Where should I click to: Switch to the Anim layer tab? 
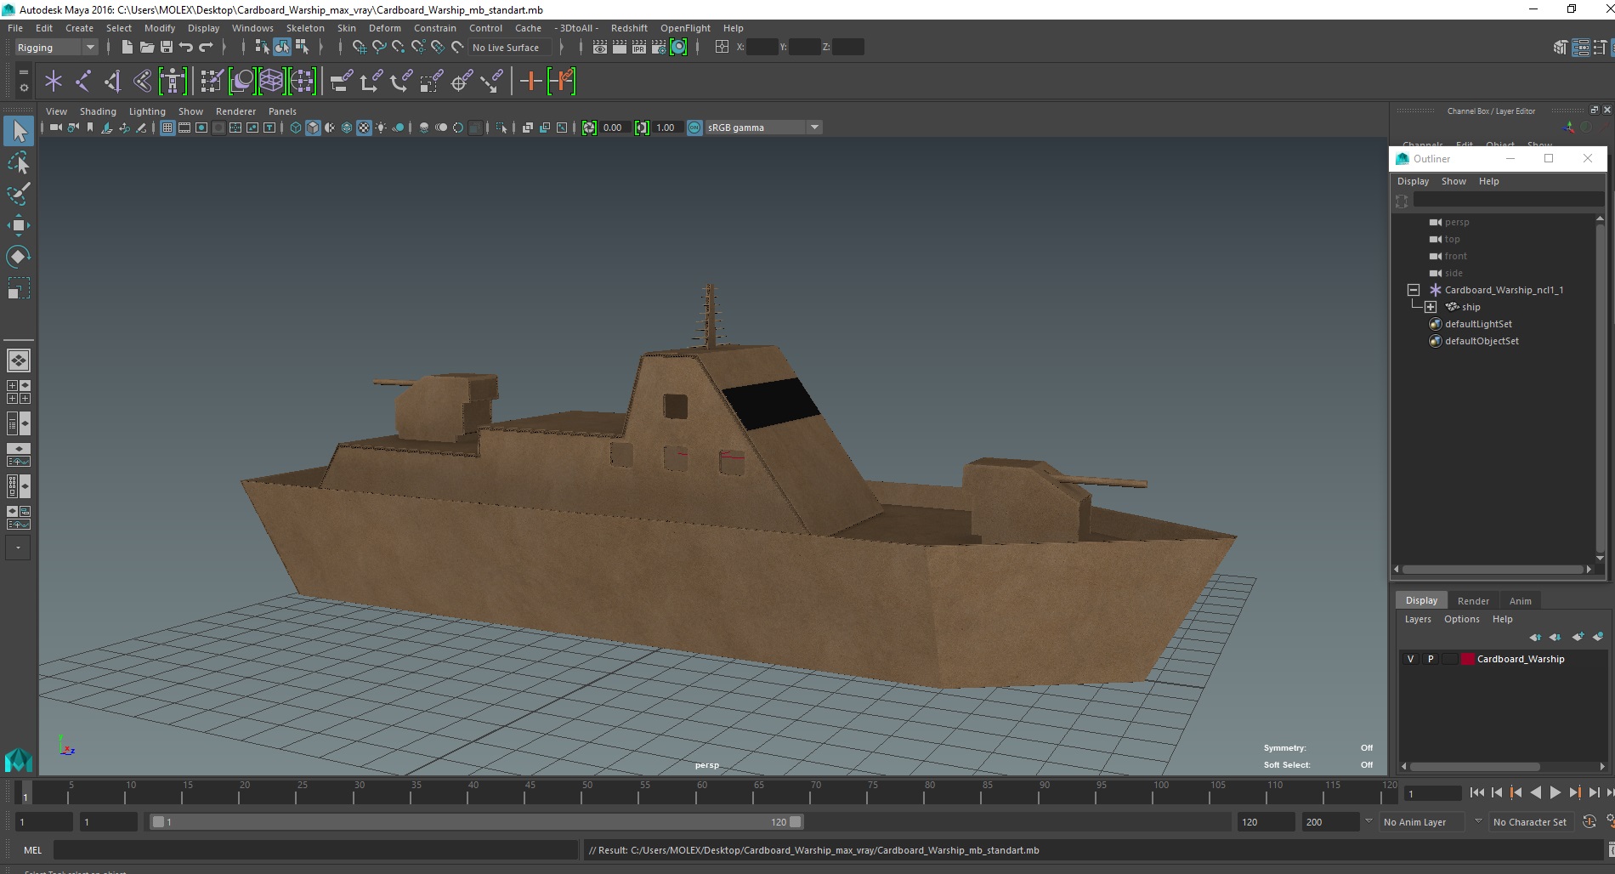[x=1520, y=600]
